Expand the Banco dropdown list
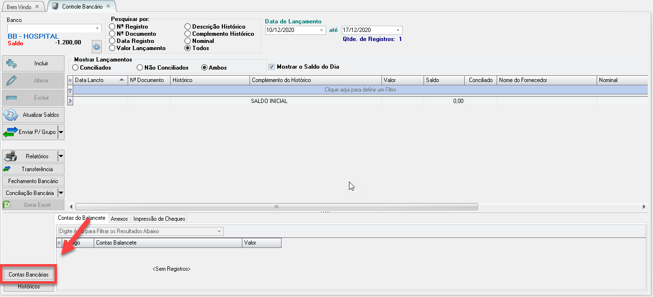Viewport: 653px width, 297px height. click(x=98, y=29)
